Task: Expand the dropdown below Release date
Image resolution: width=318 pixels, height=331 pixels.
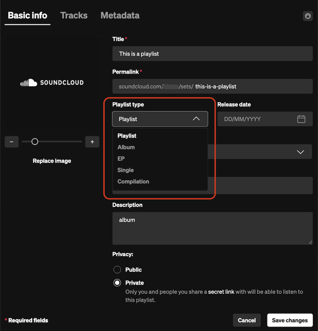Action: point(300,152)
